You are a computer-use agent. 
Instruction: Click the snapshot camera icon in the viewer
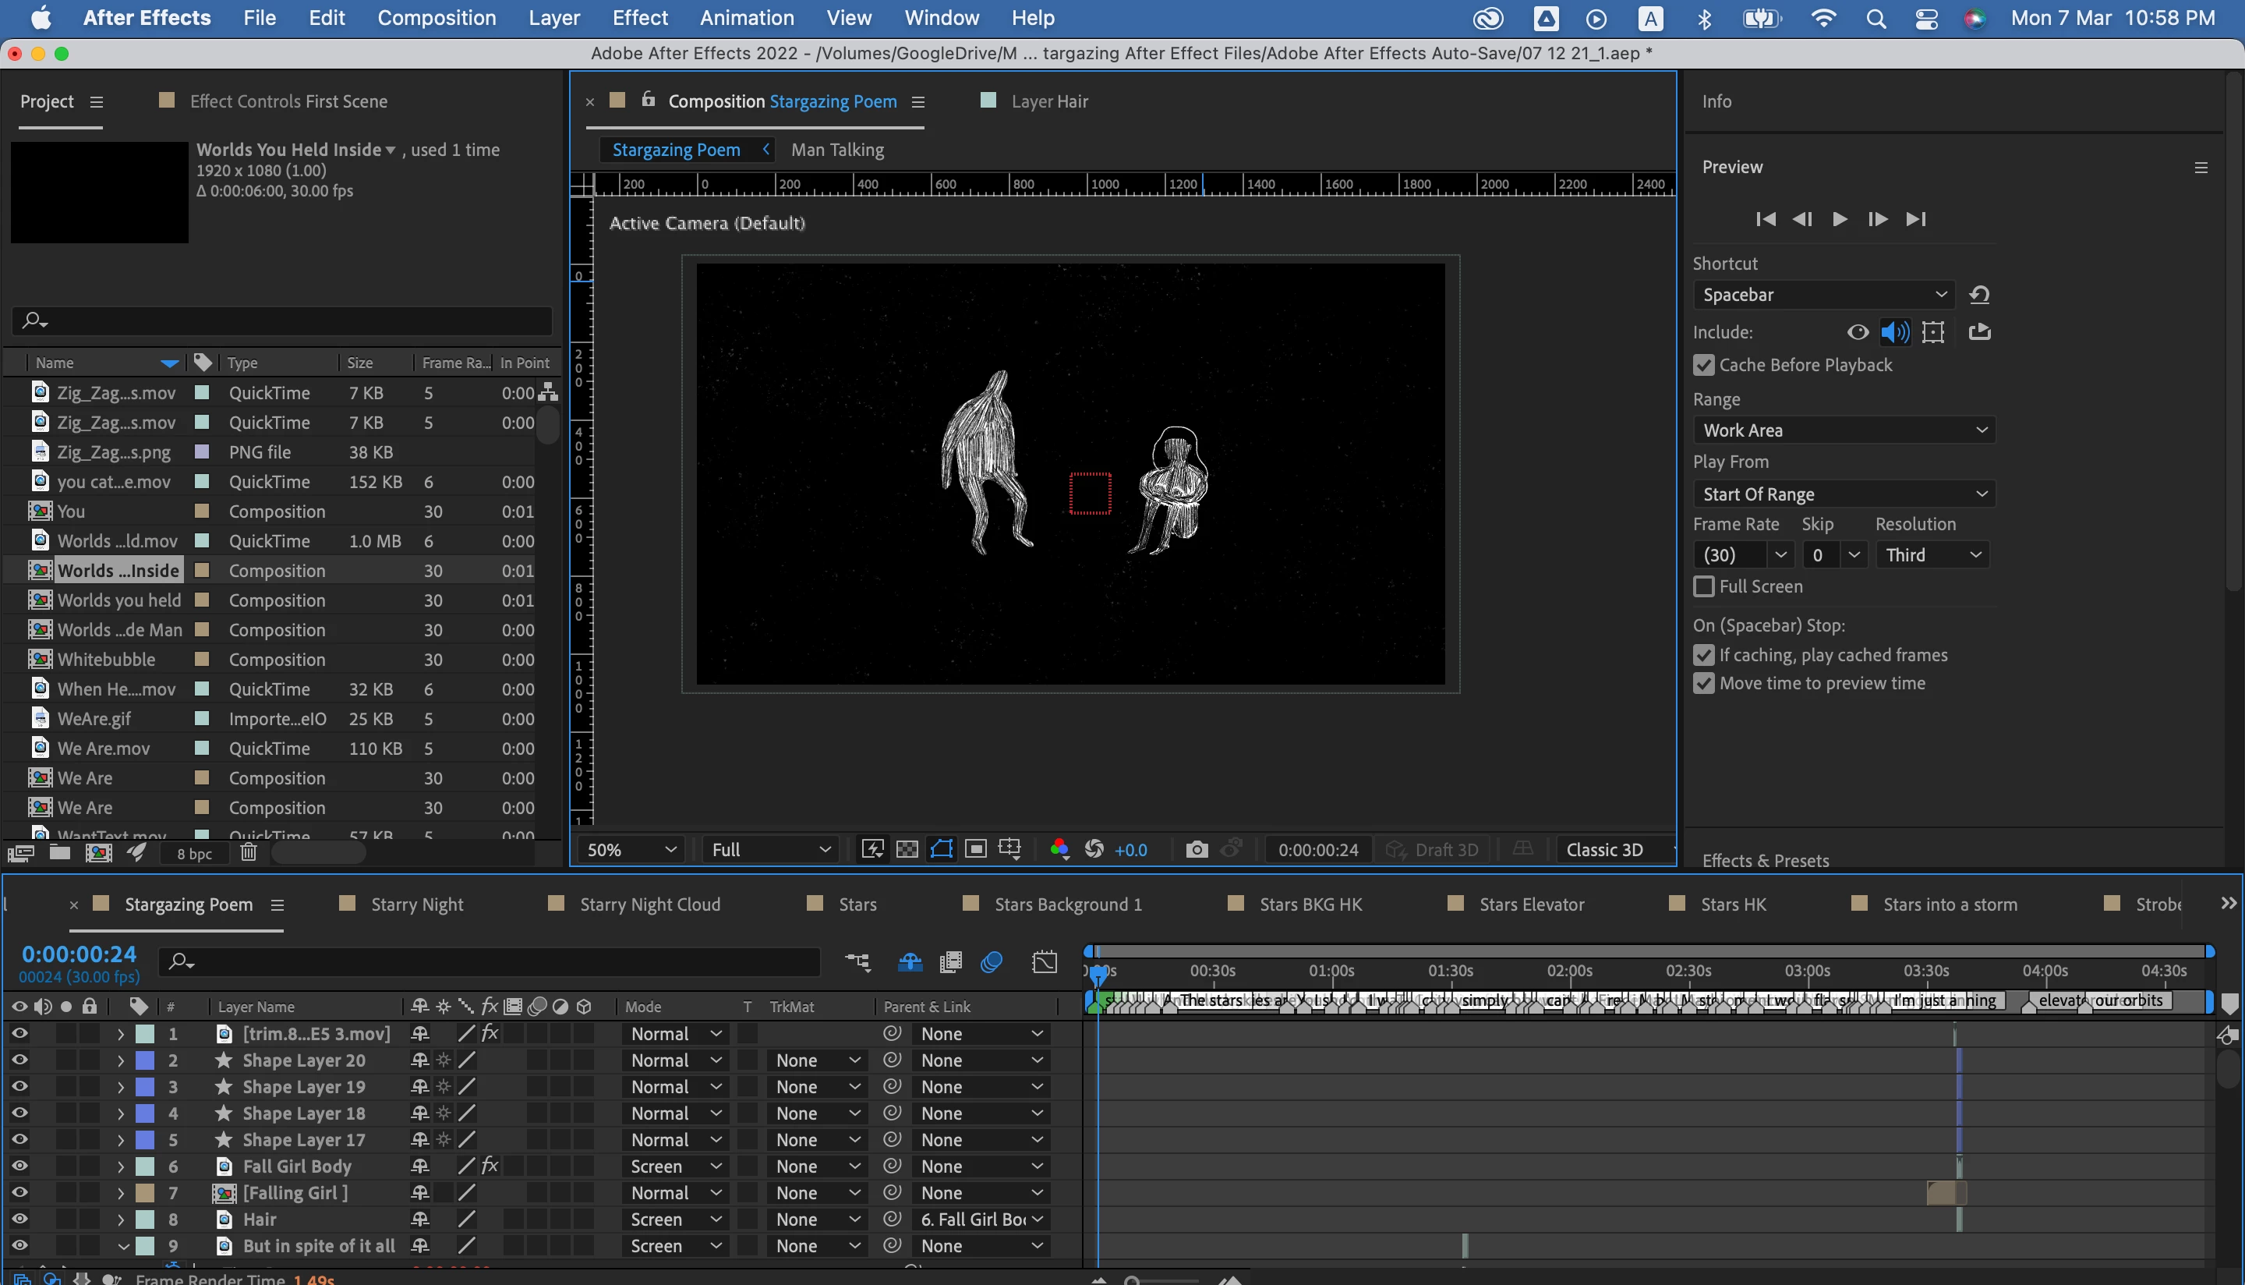pyautogui.click(x=1196, y=849)
